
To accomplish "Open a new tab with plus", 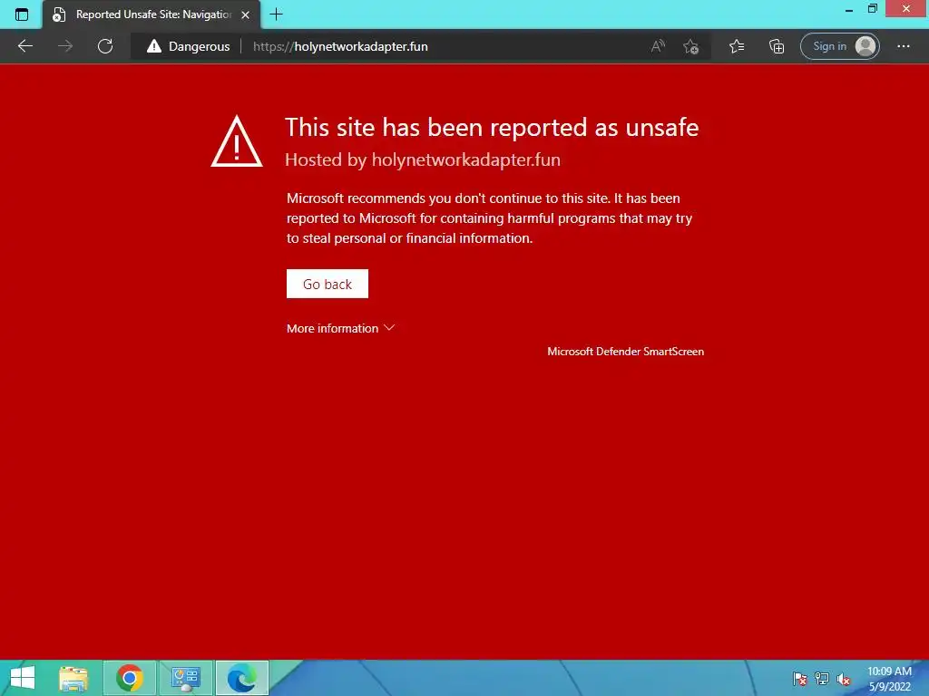I will 276,14.
